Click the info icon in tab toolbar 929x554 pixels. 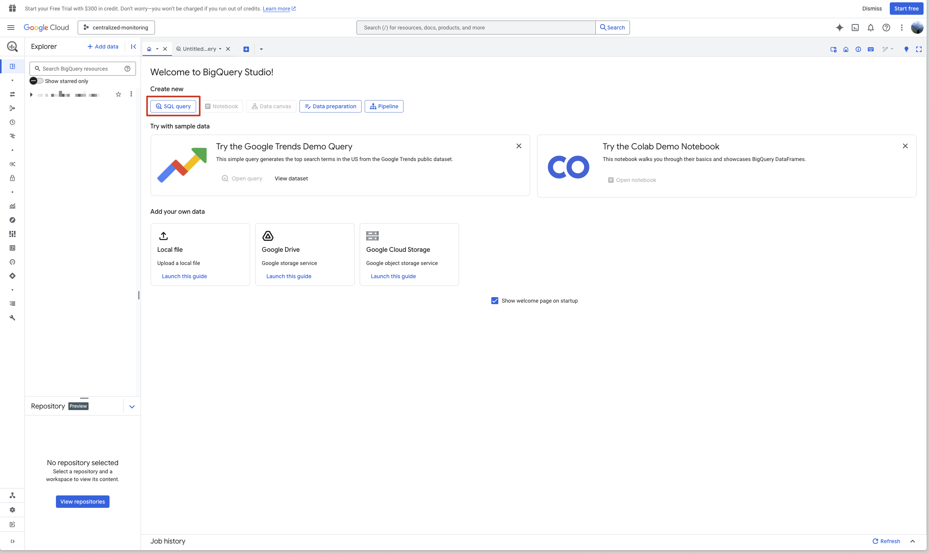tap(858, 49)
